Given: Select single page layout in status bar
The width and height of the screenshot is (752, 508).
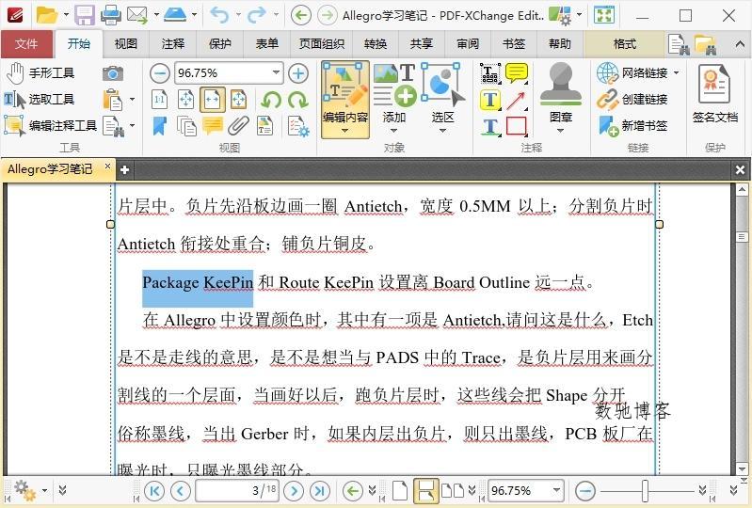Looking at the screenshot, I should 400,491.
